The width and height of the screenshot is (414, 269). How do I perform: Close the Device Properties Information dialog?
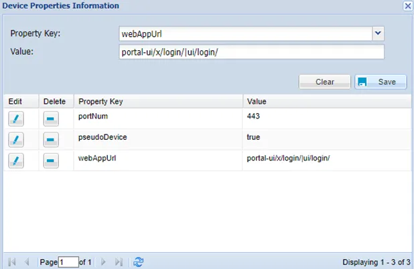coord(408,5)
